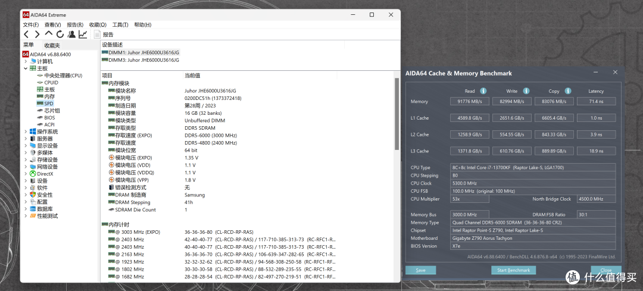Click the Save button in Benchmark window

pos(421,270)
